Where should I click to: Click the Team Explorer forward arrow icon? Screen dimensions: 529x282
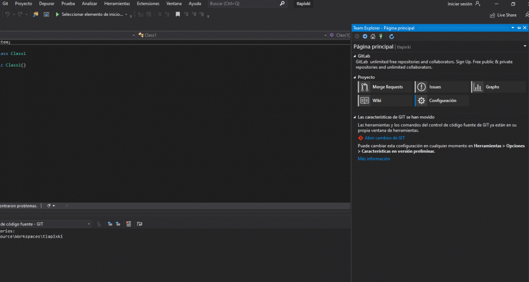(364, 36)
